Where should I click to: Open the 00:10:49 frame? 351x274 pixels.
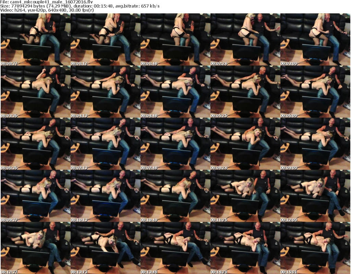(175, 196)
